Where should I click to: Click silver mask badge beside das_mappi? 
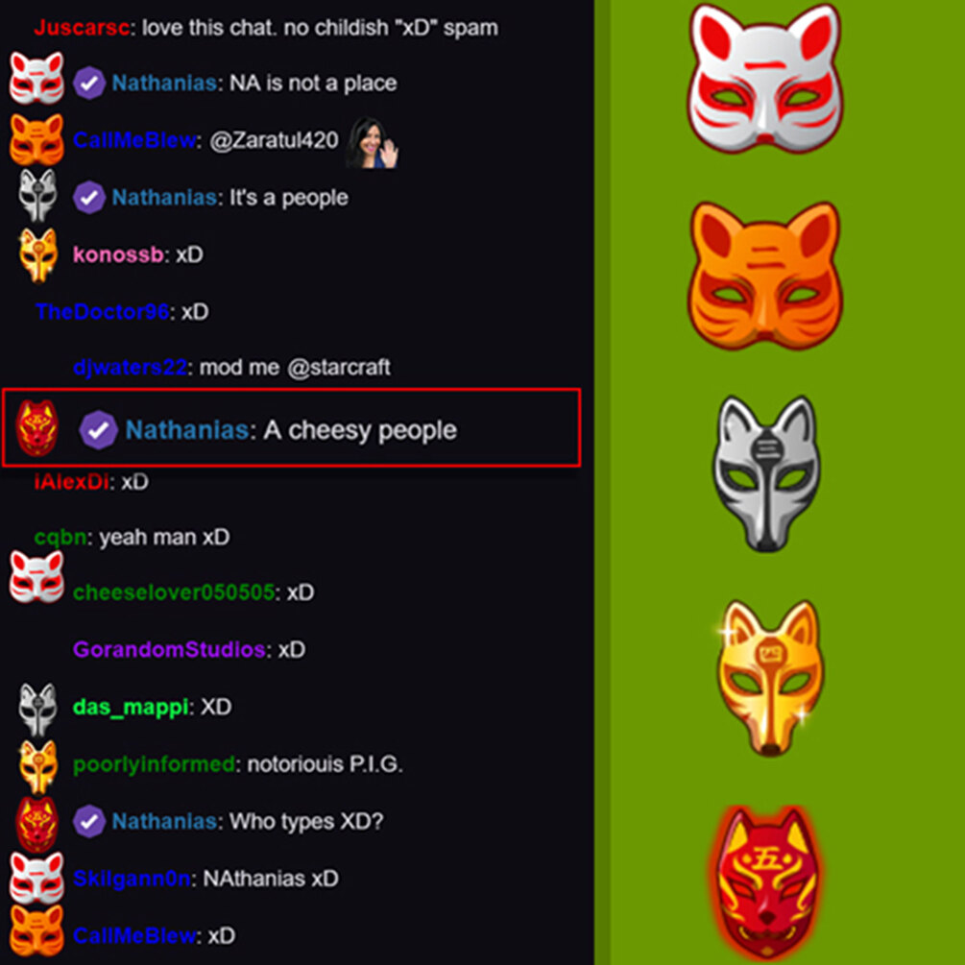(37, 710)
